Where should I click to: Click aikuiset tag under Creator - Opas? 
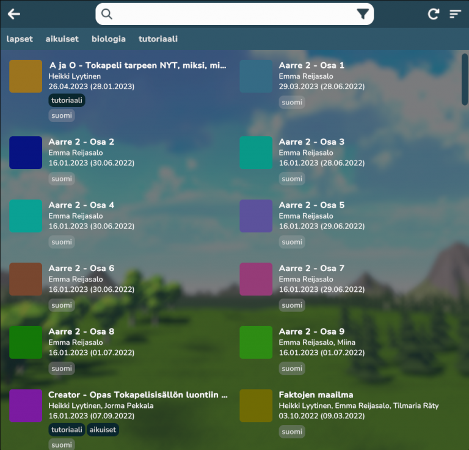(x=103, y=430)
